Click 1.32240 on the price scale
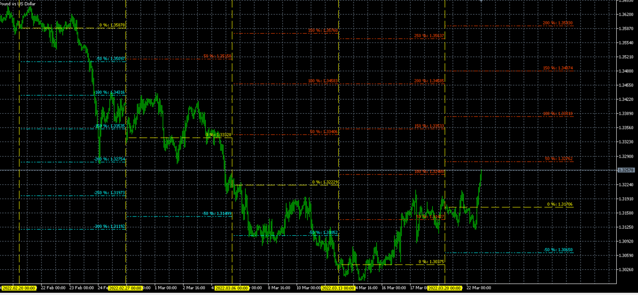The height and width of the screenshot is (295, 638). [626, 184]
